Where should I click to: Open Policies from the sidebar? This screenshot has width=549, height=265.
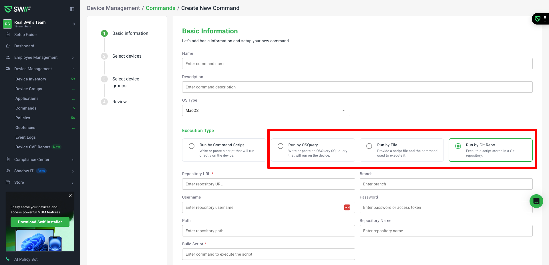point(23,118)
